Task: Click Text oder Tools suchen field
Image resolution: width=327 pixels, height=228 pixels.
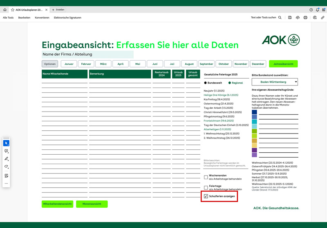Action: click(263, 18)
